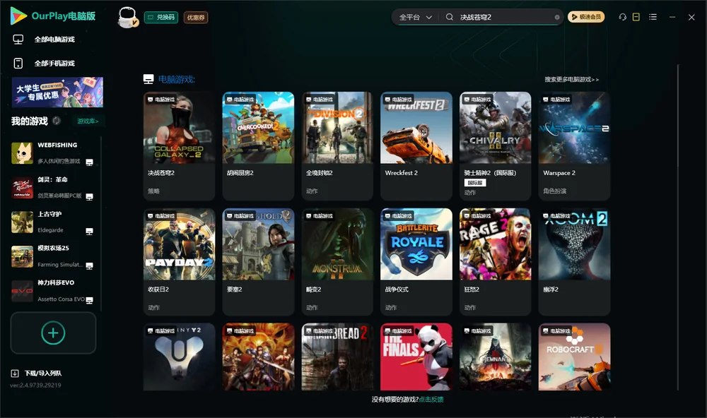Open Destiny 2 game thumbnail

pos(179,357)
